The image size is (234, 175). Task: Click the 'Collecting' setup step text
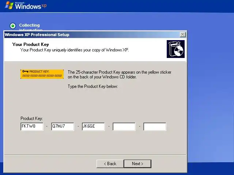tap(29, 25)
